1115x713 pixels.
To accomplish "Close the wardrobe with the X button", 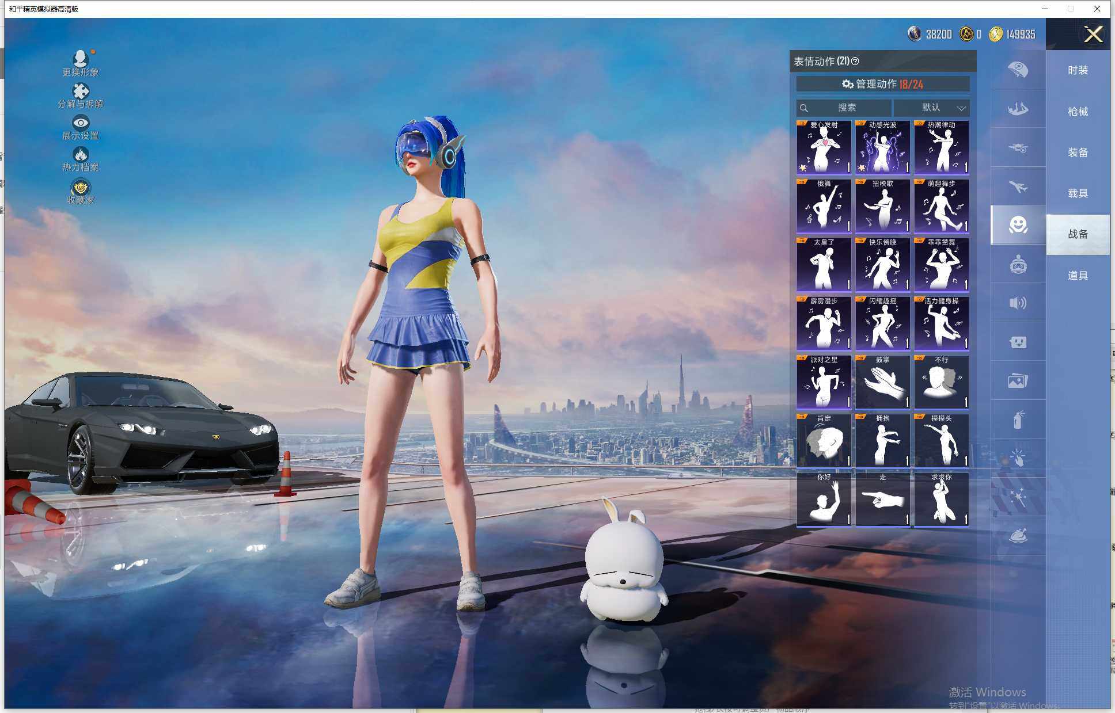I will (x=1093, y=35).
